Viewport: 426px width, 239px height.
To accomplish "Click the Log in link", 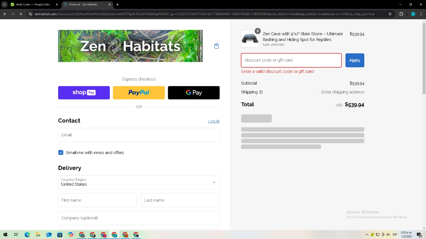I will pyautogui.click(x=214, y=121).
